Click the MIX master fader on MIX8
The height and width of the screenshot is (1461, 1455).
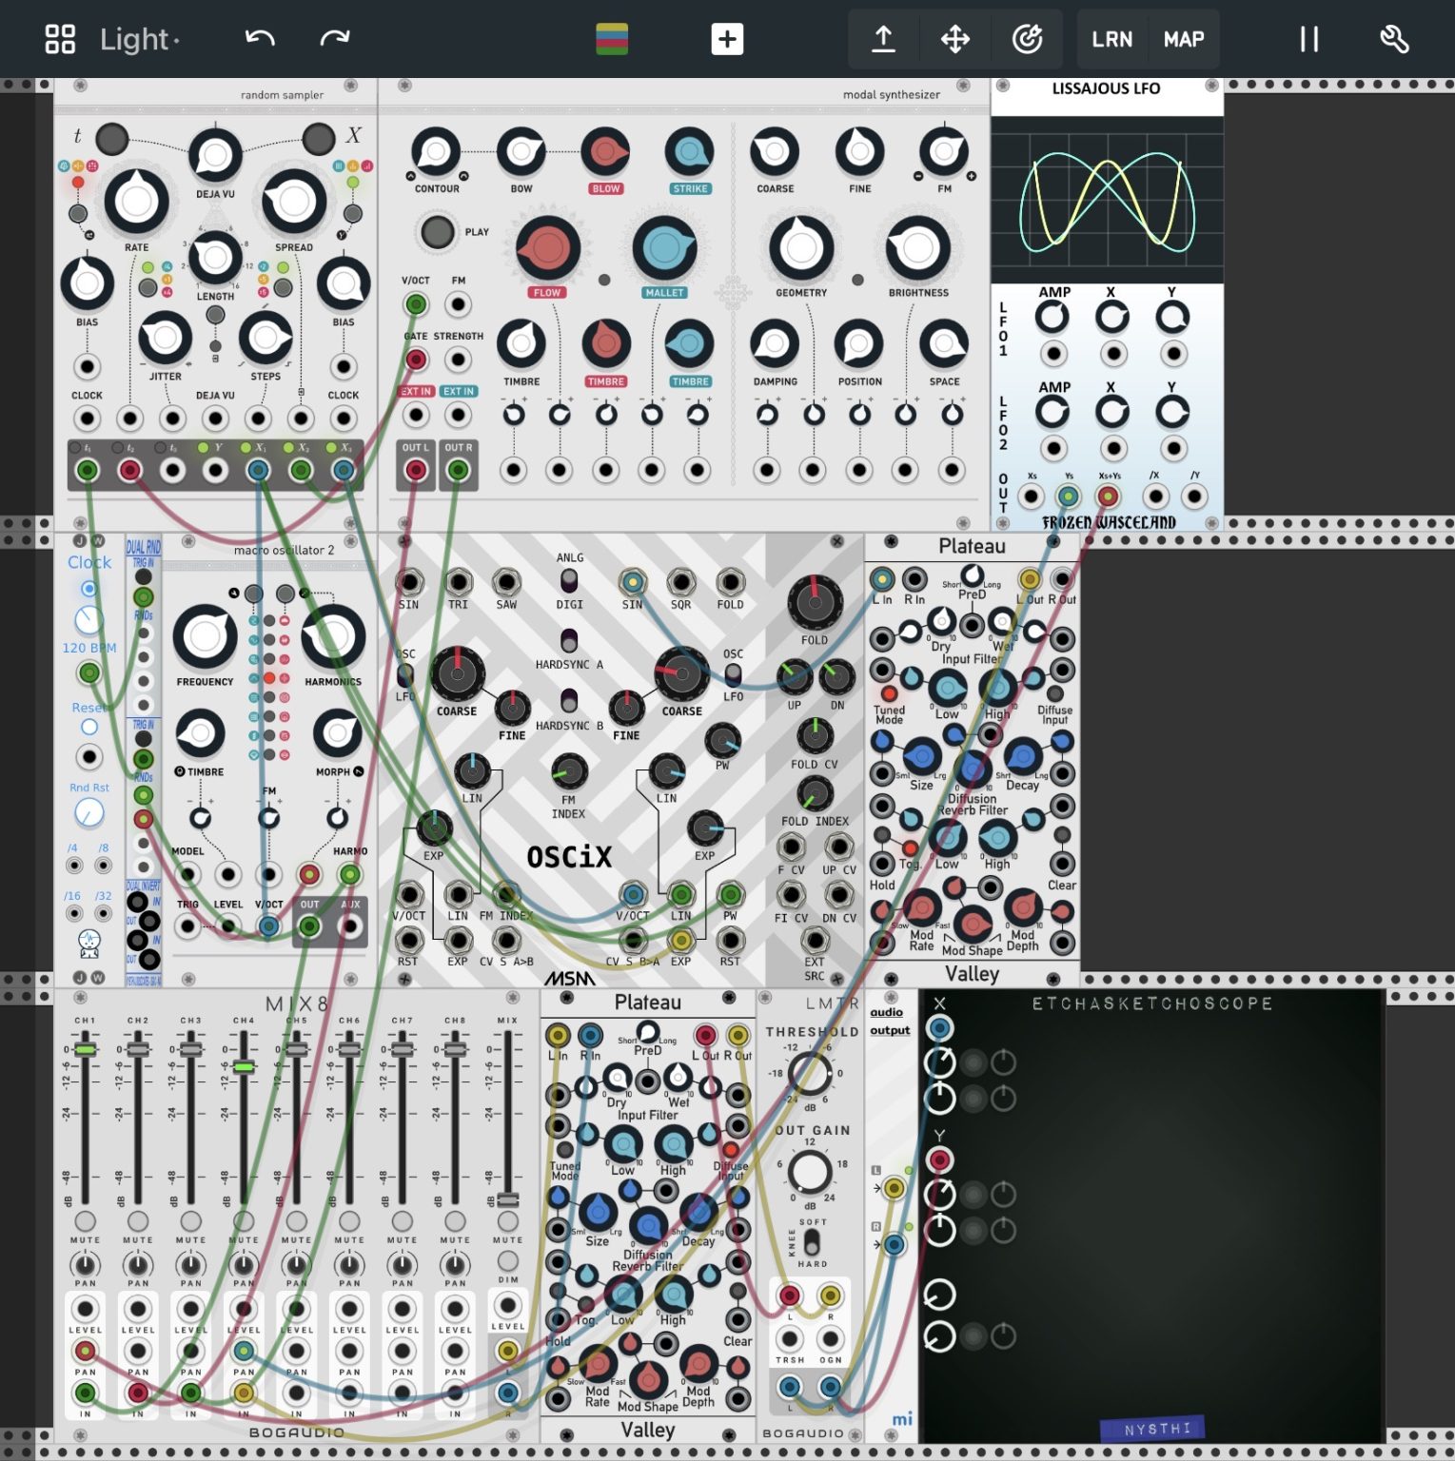pyautogui.click(x=508, y=1199)
